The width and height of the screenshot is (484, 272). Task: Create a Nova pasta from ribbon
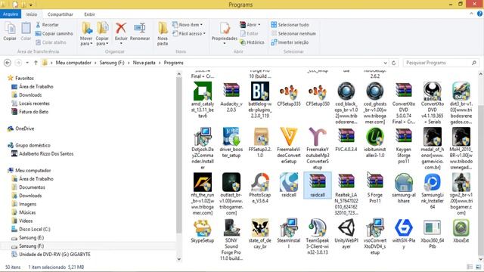coord(163,33)
